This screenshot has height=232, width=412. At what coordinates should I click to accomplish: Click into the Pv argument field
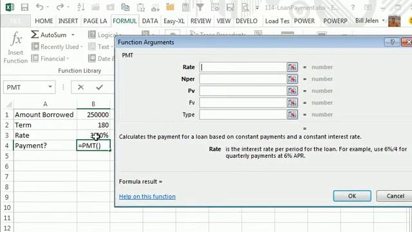tap(243, 91)
